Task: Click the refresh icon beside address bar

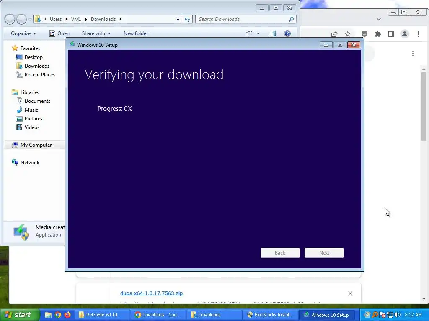Action: point(187,19)
